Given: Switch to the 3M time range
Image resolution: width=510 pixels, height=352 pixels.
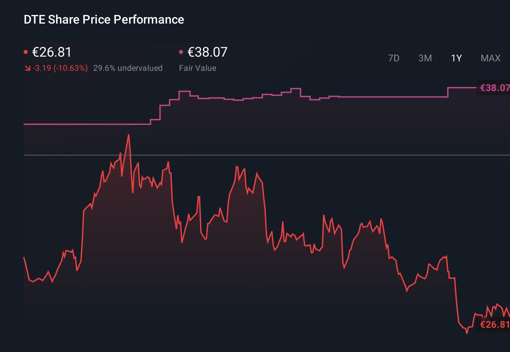Looking at the screenshot, I should (425, 58).
